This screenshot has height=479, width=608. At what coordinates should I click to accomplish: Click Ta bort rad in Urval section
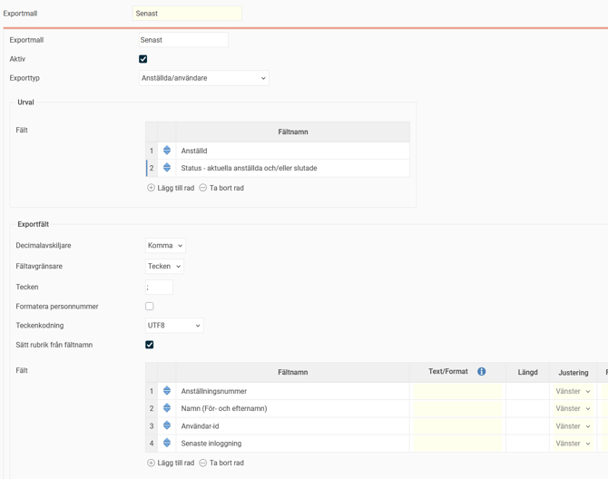tap(221, 188)
